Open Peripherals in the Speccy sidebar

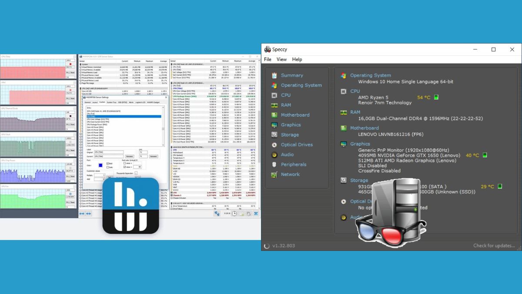click(x=293, y=165)
